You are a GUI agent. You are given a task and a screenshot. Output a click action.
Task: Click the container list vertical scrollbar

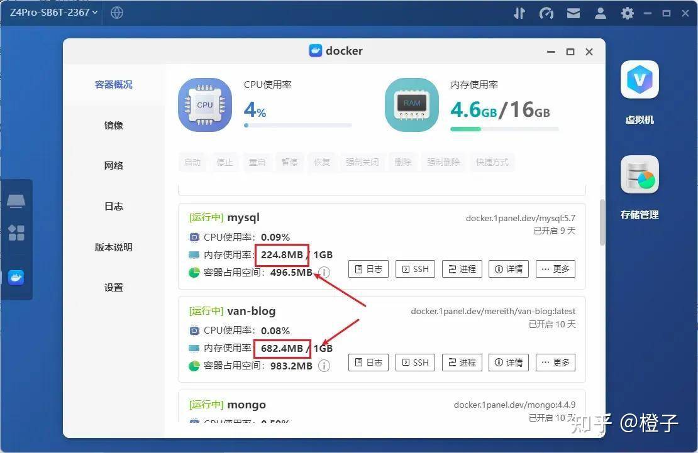pos(602,222)
